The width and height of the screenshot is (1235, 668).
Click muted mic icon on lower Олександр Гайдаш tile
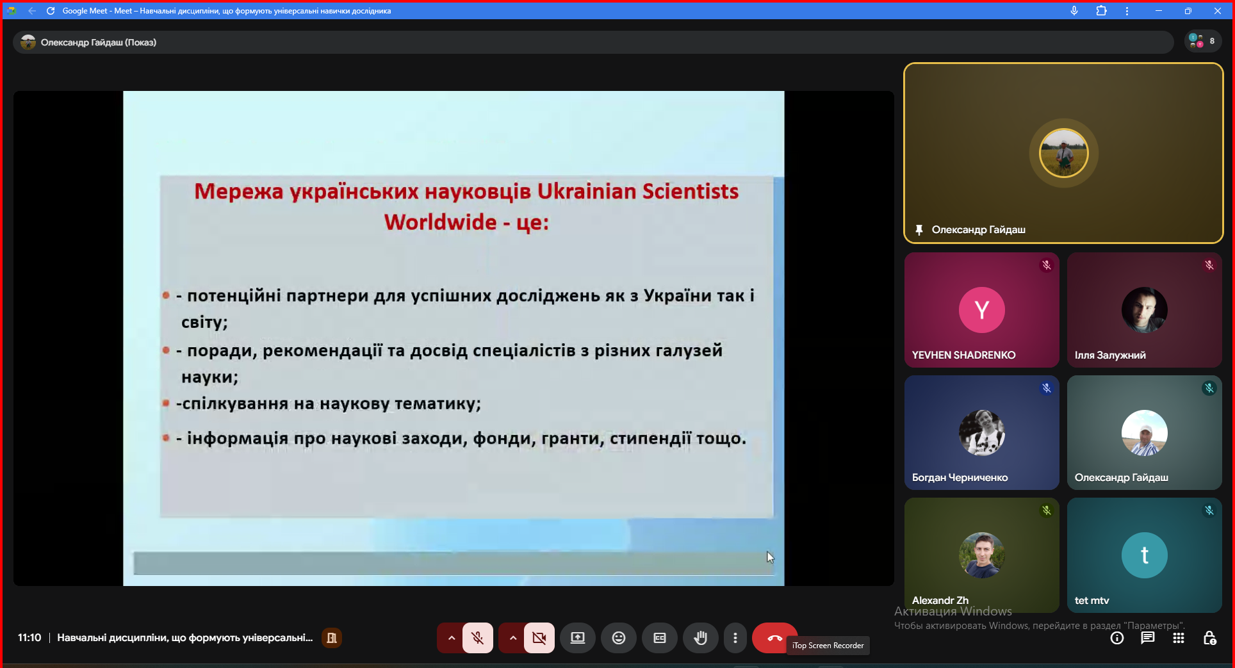(1209, 388)
